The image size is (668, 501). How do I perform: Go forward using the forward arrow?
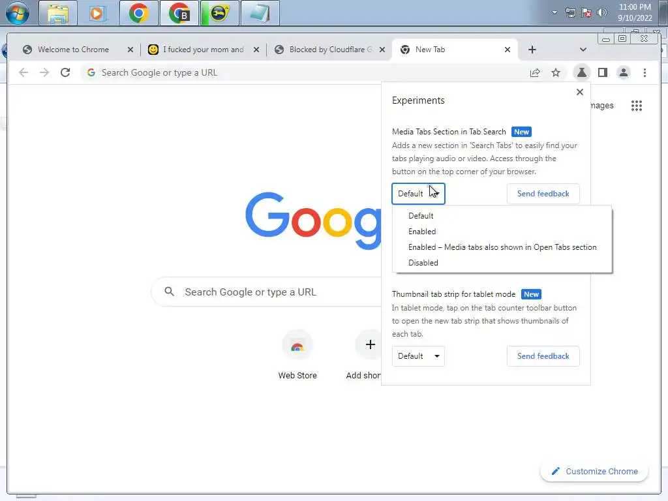pyautogui.click(x=44, y=72)
